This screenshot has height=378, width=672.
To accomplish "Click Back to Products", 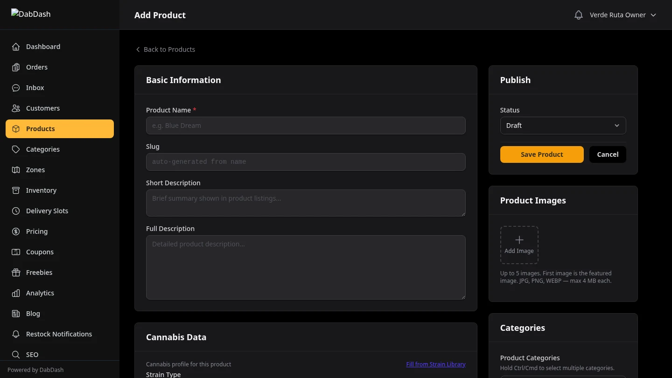I will coord(165,49).
